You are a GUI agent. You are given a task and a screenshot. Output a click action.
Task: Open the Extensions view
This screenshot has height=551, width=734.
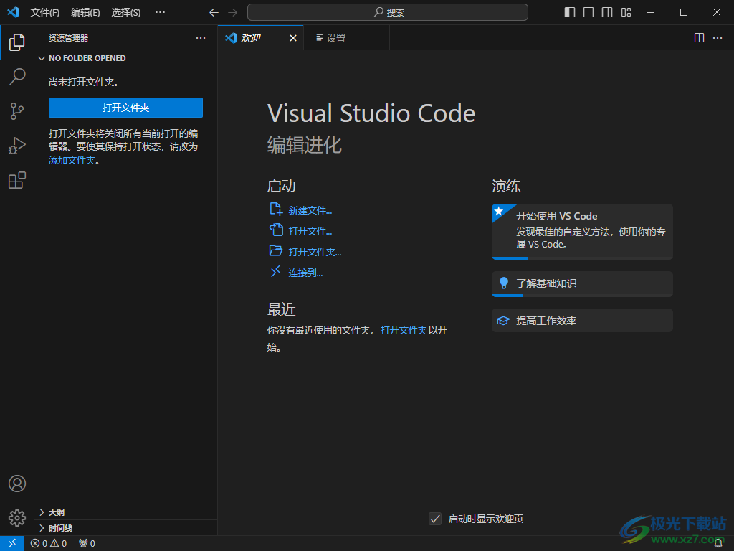point(17,180)
